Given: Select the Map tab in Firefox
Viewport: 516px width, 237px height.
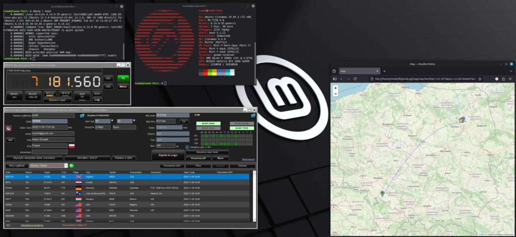Looking at the screenshot, I should (354, 71).
